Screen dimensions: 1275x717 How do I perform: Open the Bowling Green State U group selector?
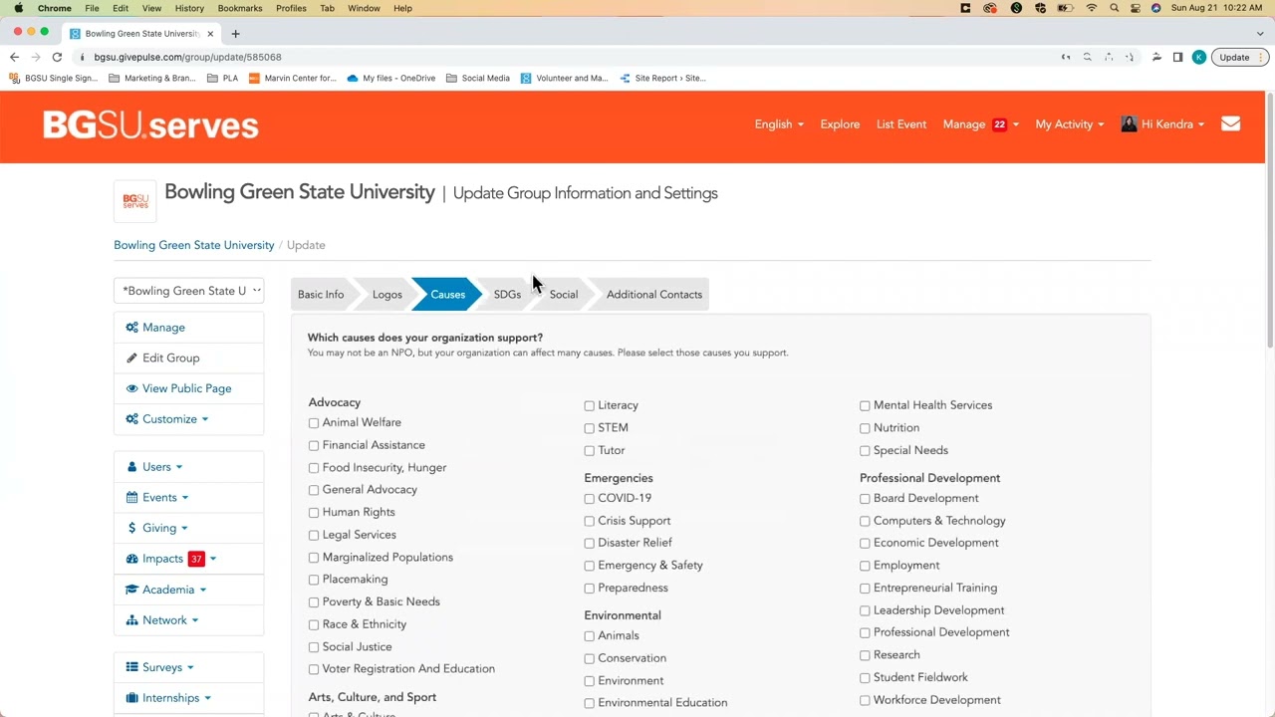tap(189, 291)
